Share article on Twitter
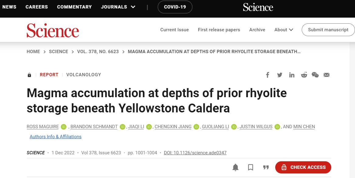This screenshot has width=355, height=178. pos(279,75)
